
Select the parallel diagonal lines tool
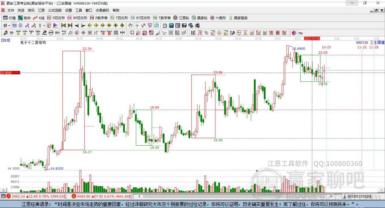[x=184, y=33]
